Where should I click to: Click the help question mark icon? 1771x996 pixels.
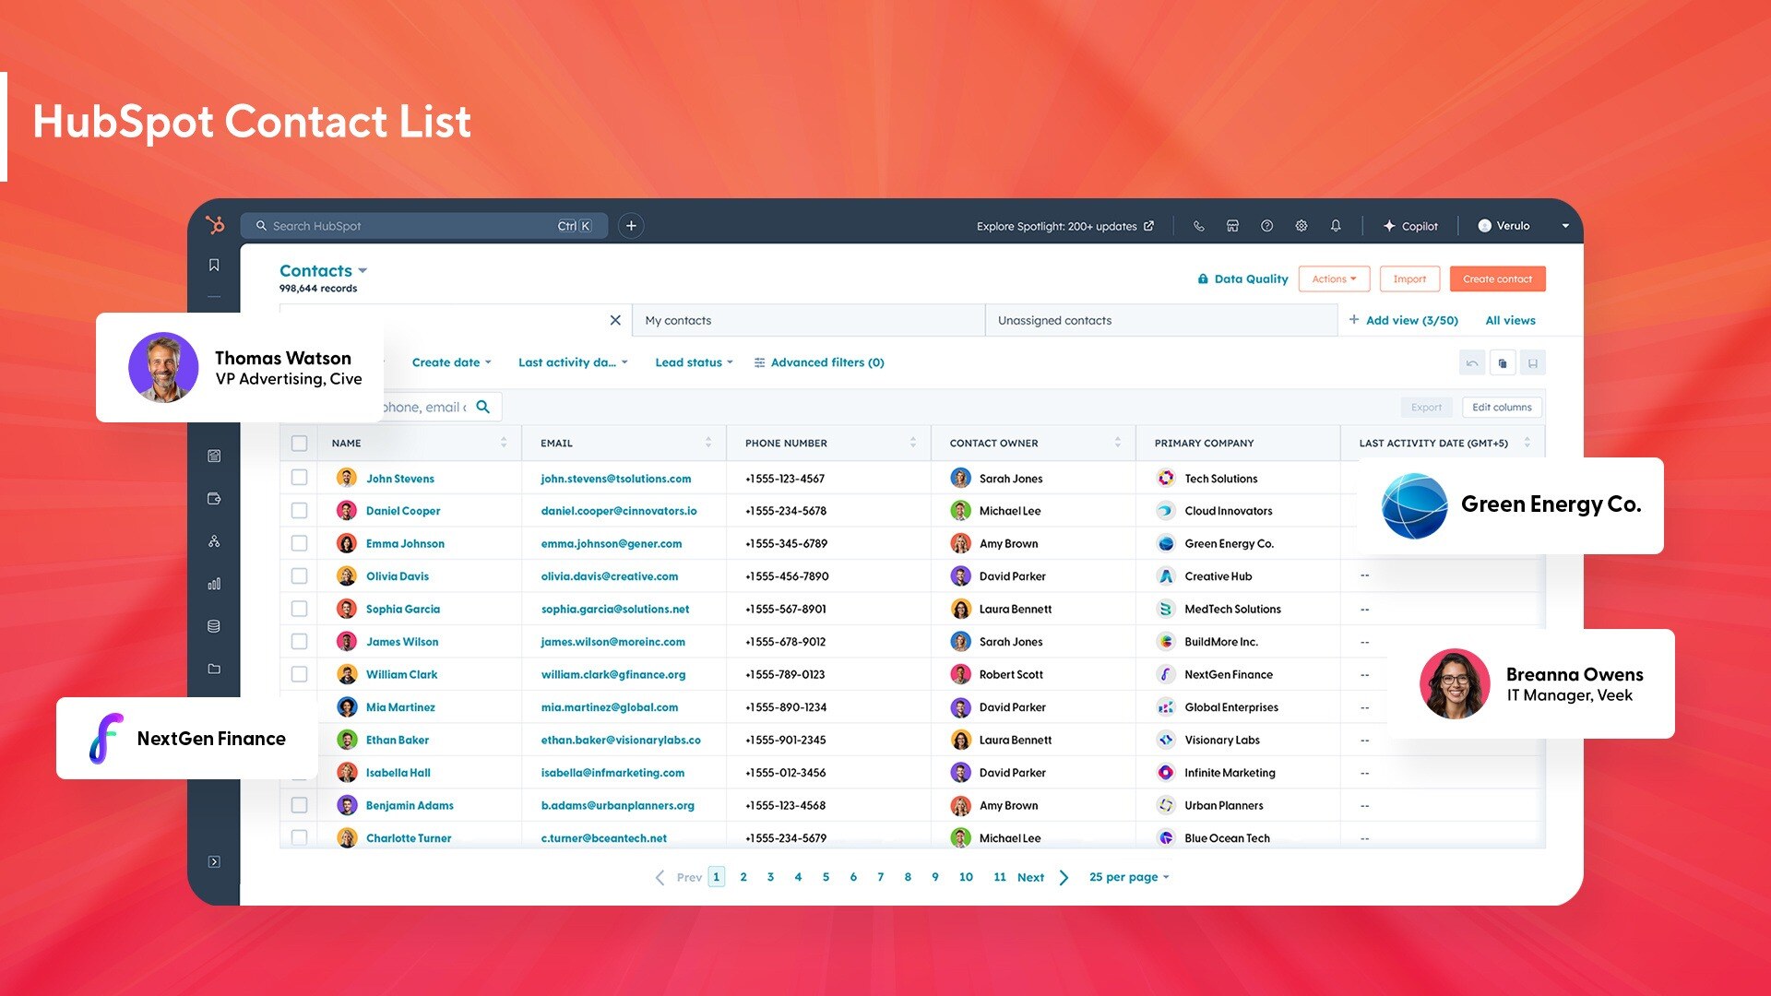[x=1266, y=226]
